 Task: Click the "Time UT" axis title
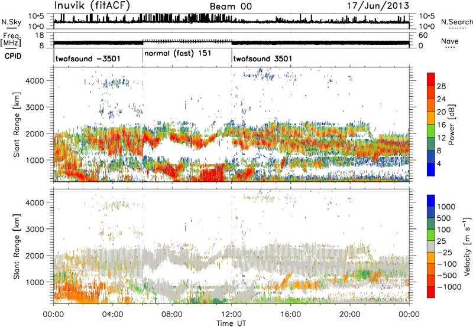click(x=231, y=323)
